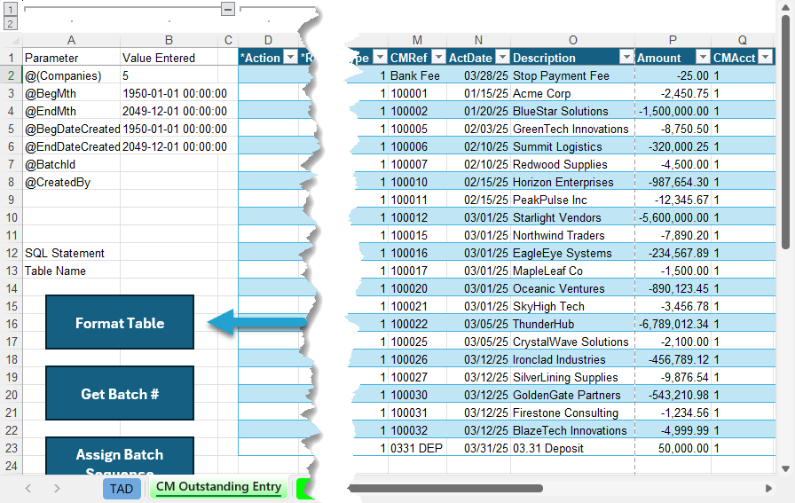795x503 pixels.
Task: Switch to CM Outstanding Entry sheet tab
Action: 218,487
